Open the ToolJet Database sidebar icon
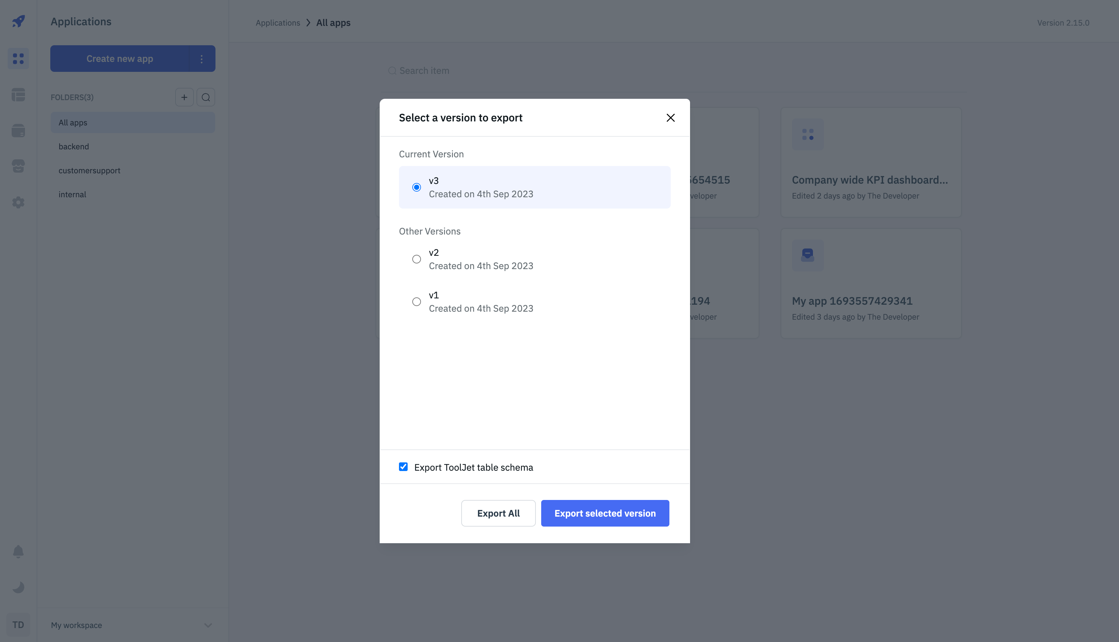Viewport: 1119px width, 642px height. (18, 94)
